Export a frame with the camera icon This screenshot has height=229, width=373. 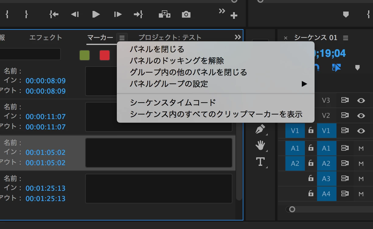tap(186, 14)
